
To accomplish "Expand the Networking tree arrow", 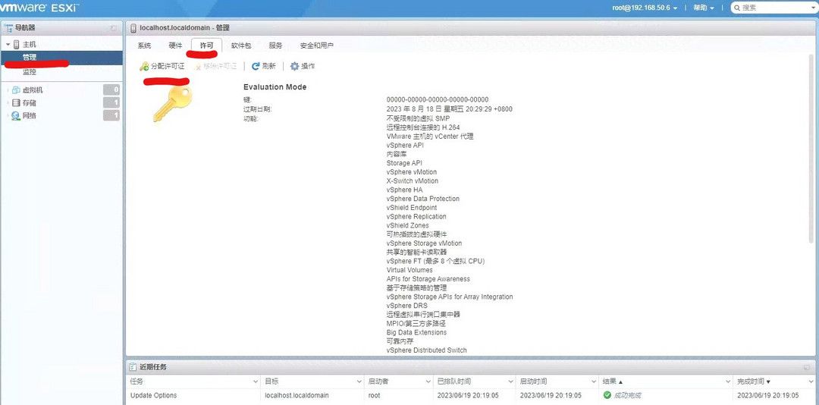I will (8, 115).
